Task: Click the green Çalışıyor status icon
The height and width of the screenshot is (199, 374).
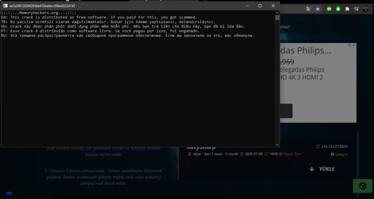Action: click(333, 154)
